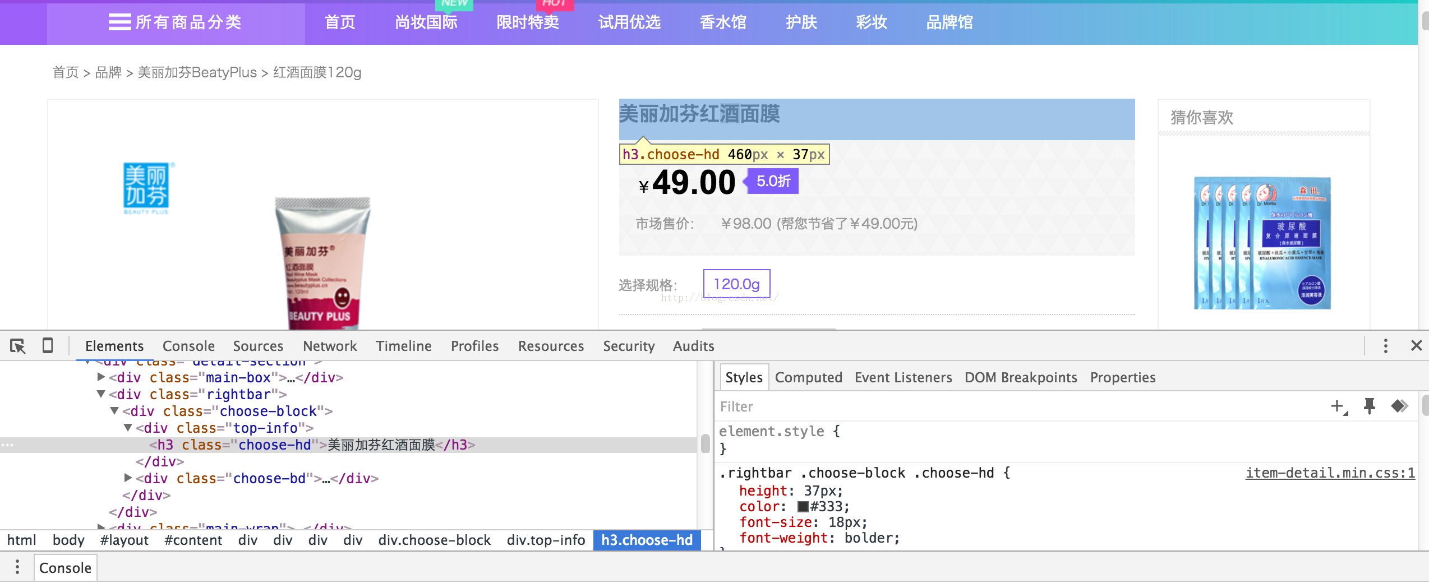Toggle element state pin icon
Image resolution: width=1429 pixels, height=583 pixels.
coord(1369,406)
